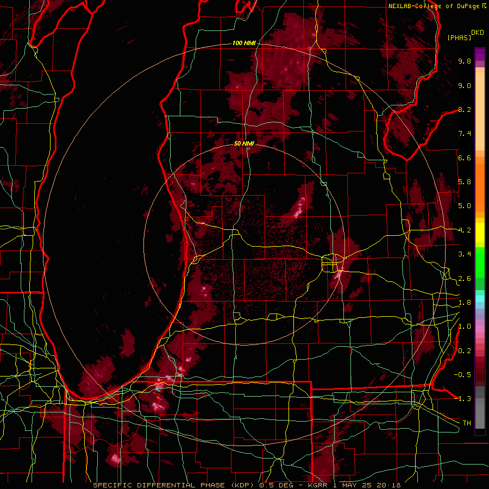The height and width of the screenshot is (489, 489).
Task: Click the 9.8 value on the color scale
Action: pos(465,61)
